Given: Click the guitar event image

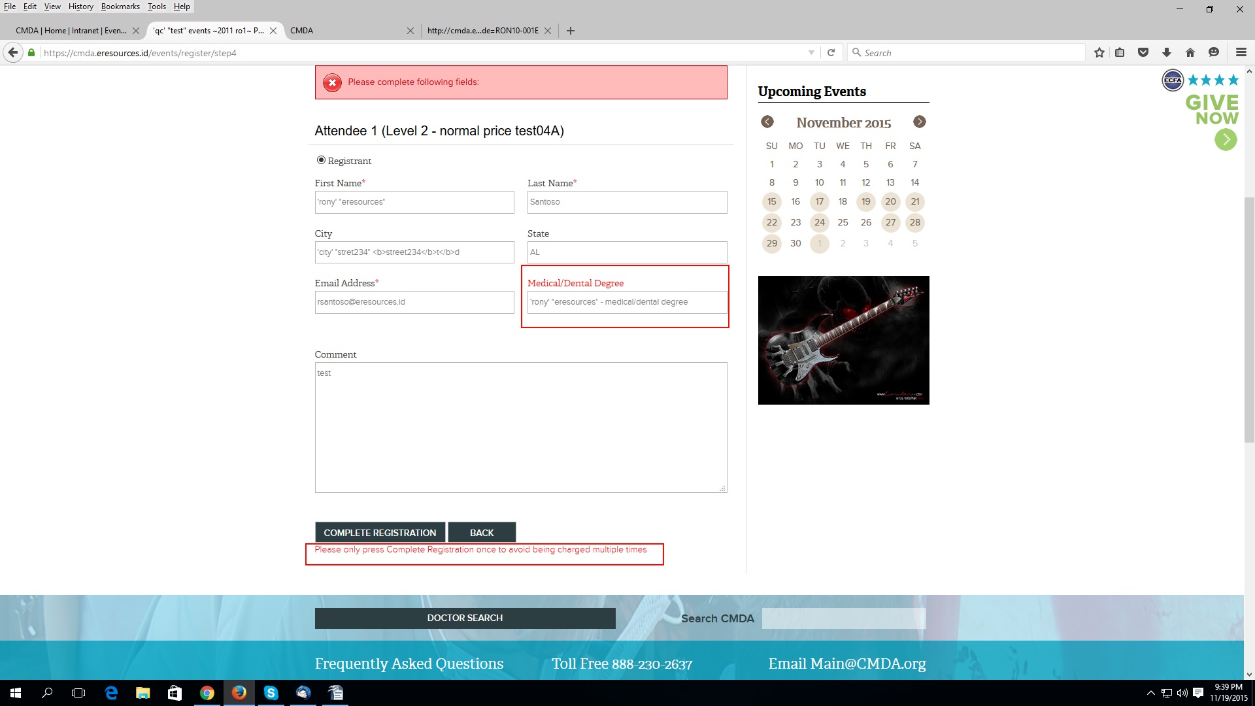Looking at the screenshot, I should coord(843,340).
